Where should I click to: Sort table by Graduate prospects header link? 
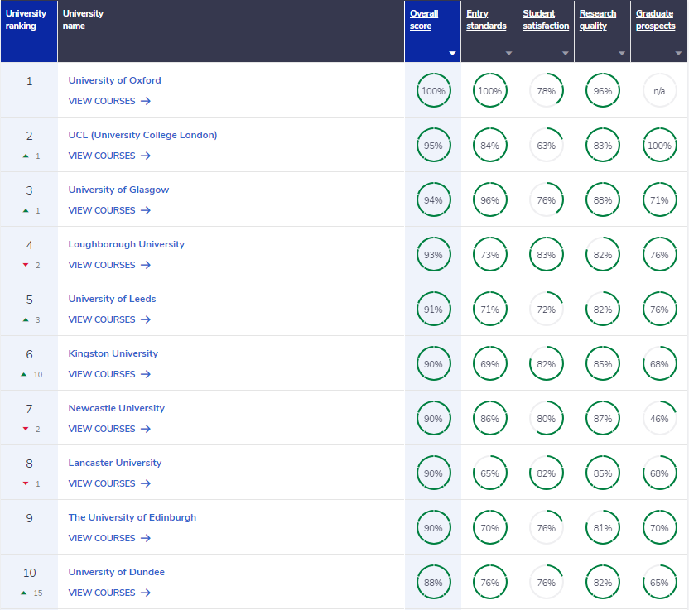pyautogui.click(x=656, y=20)
